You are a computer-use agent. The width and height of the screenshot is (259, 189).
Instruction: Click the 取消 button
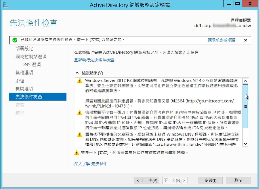238,180
